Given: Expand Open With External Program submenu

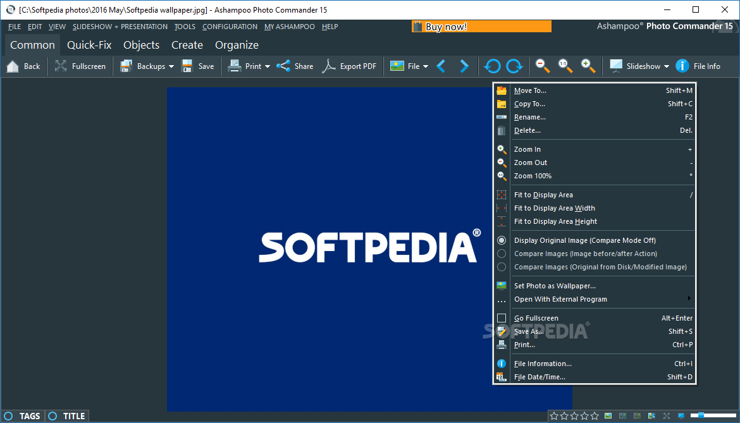Looking at the screenshot, I should pyautogui.click(x=594, y=299).
